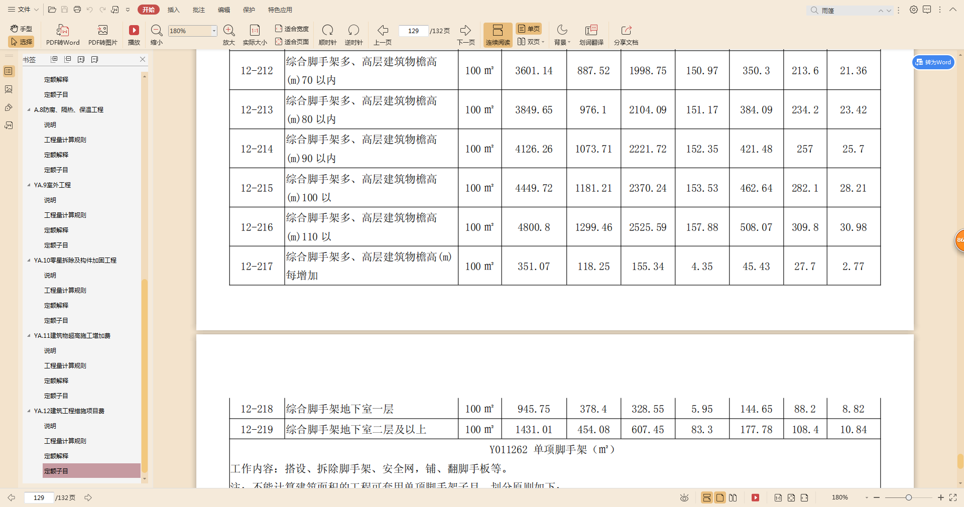
Task: Convert PDF to Word (PDF转Word)
Action: click(63, 35)
